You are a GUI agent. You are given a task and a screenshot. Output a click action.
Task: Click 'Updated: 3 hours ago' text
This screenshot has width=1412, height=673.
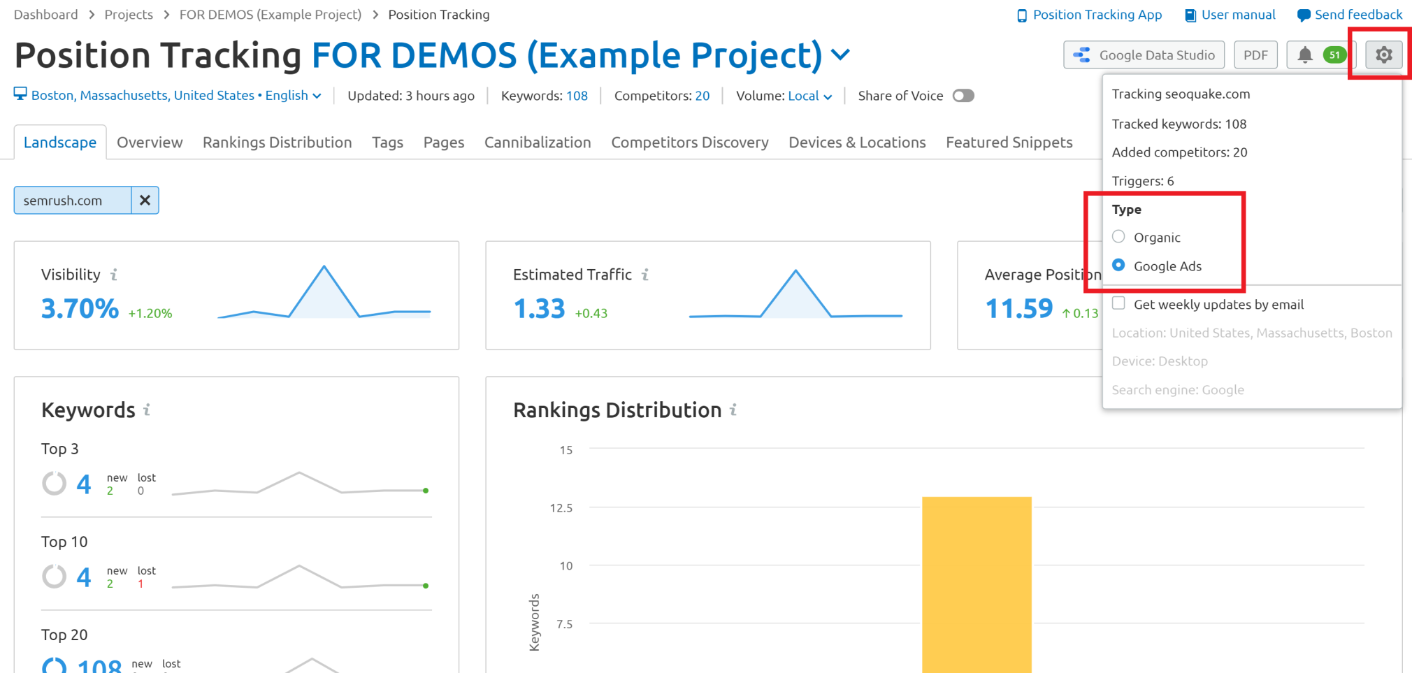pos(411,96)
